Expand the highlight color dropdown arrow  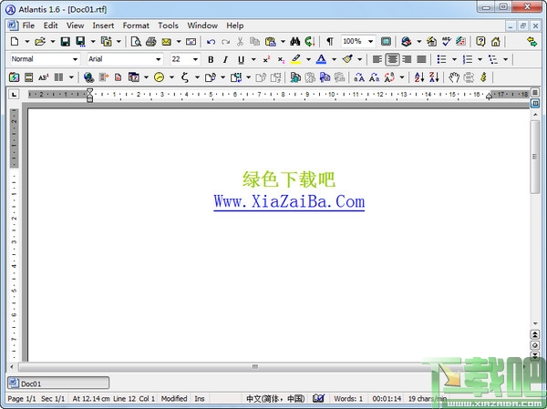coord(308,59)
